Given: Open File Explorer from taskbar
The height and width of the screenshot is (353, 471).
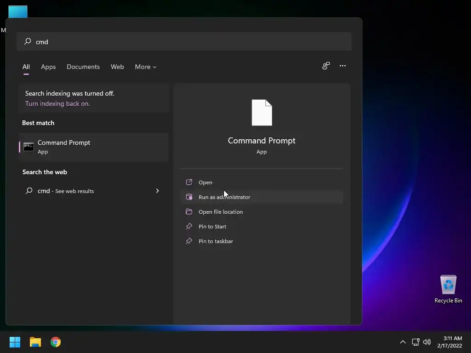Looking at the screenshot, I should (35, 342).
